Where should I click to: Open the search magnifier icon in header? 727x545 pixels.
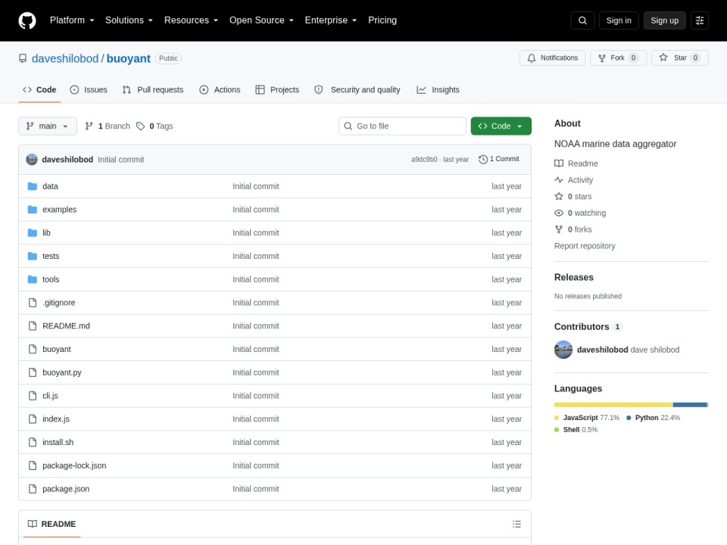pos(582,20)
